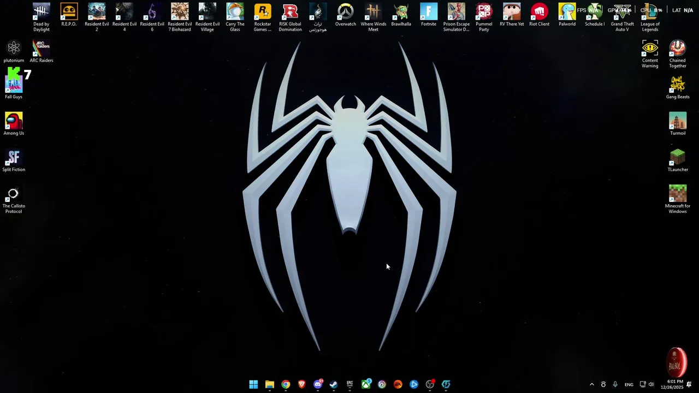Open the EA app from taskbar

(x=398, y=384)
